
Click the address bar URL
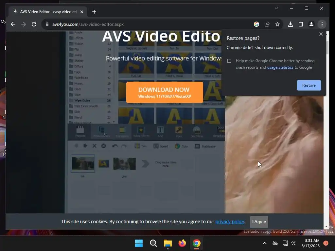tap(88, 24)
